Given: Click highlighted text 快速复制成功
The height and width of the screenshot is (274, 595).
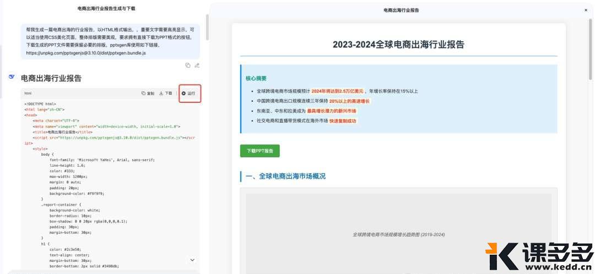Looking at the screenshot, I should pos(343,121).
